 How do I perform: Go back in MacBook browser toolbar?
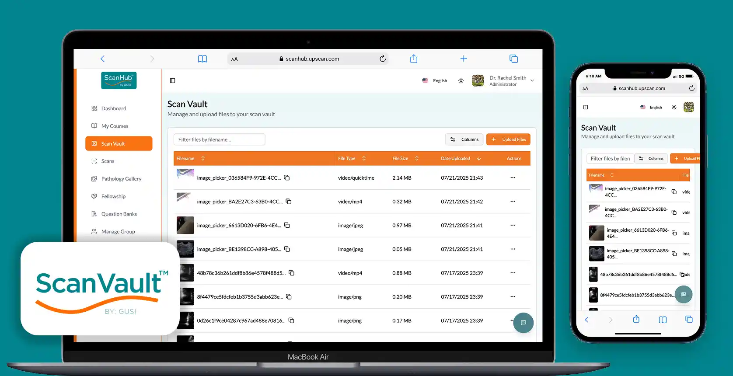103,59
